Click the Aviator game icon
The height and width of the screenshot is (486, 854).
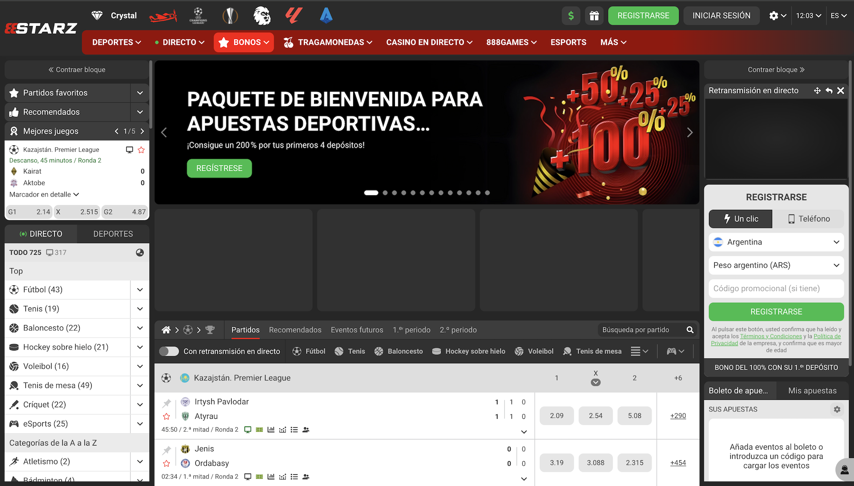[163, 15]
